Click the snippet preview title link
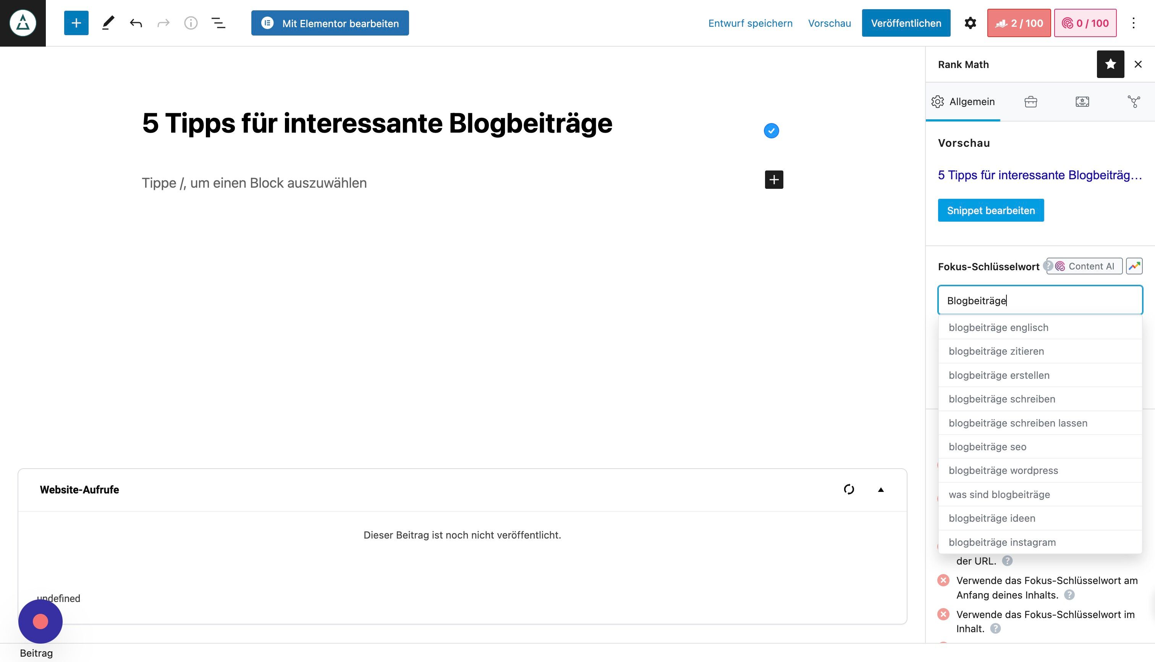This screenshot has height=662, width=1155. [1040, 175]
